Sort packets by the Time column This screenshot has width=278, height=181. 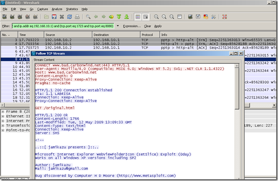tap(31, 34)
